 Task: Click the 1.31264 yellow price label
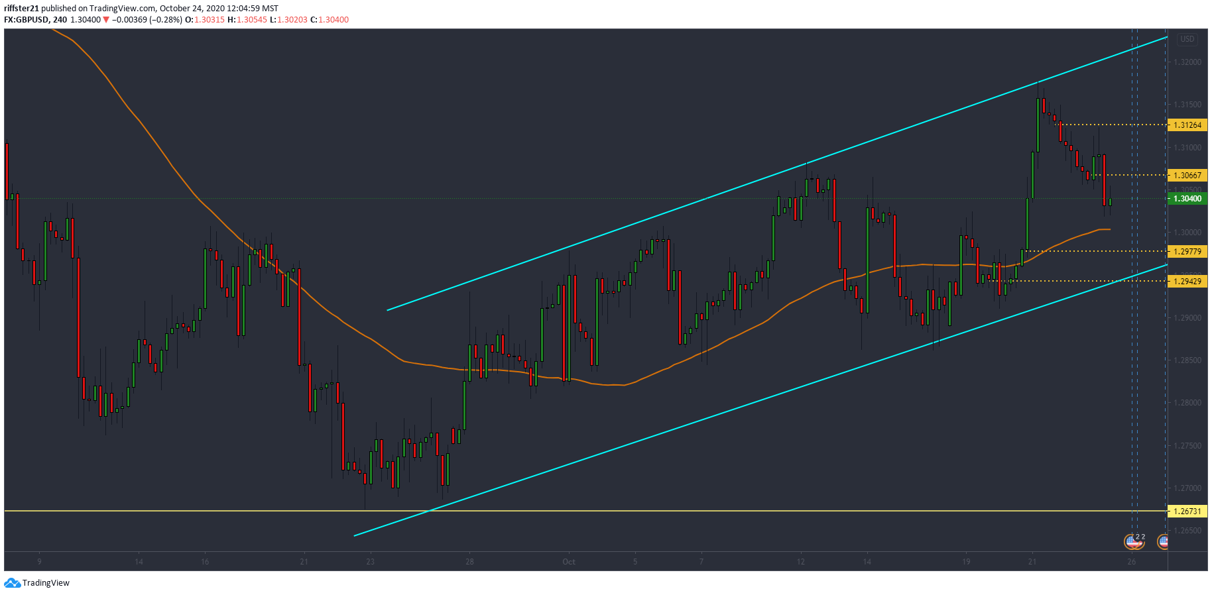pos(1187,125)
